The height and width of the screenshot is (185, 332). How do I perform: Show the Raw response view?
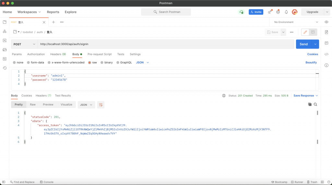pos(33,104)
